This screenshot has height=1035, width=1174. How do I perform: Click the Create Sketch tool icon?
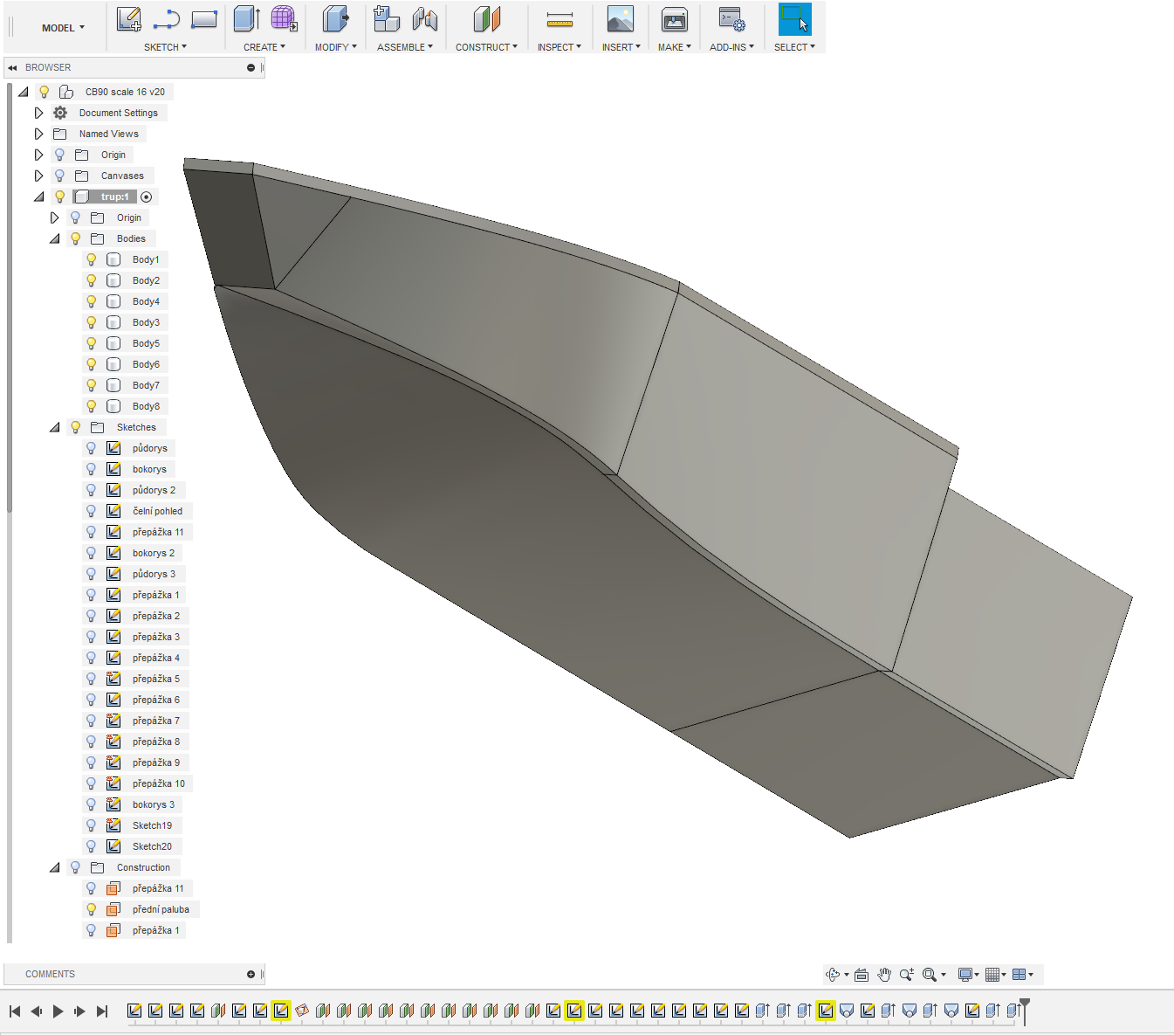coord(129,19)
